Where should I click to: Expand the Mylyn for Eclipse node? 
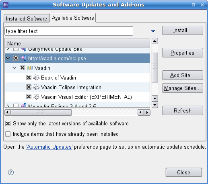pyautogui.click(x=8, y=106)
